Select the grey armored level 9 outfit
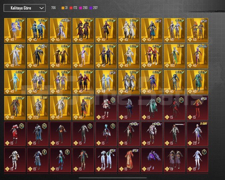Screen dimensions: 225x180 coord(83,134)
